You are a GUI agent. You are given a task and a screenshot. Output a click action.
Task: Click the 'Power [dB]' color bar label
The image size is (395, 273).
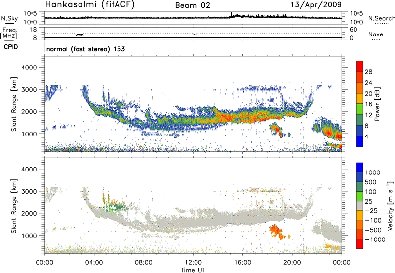pos(377,104)
